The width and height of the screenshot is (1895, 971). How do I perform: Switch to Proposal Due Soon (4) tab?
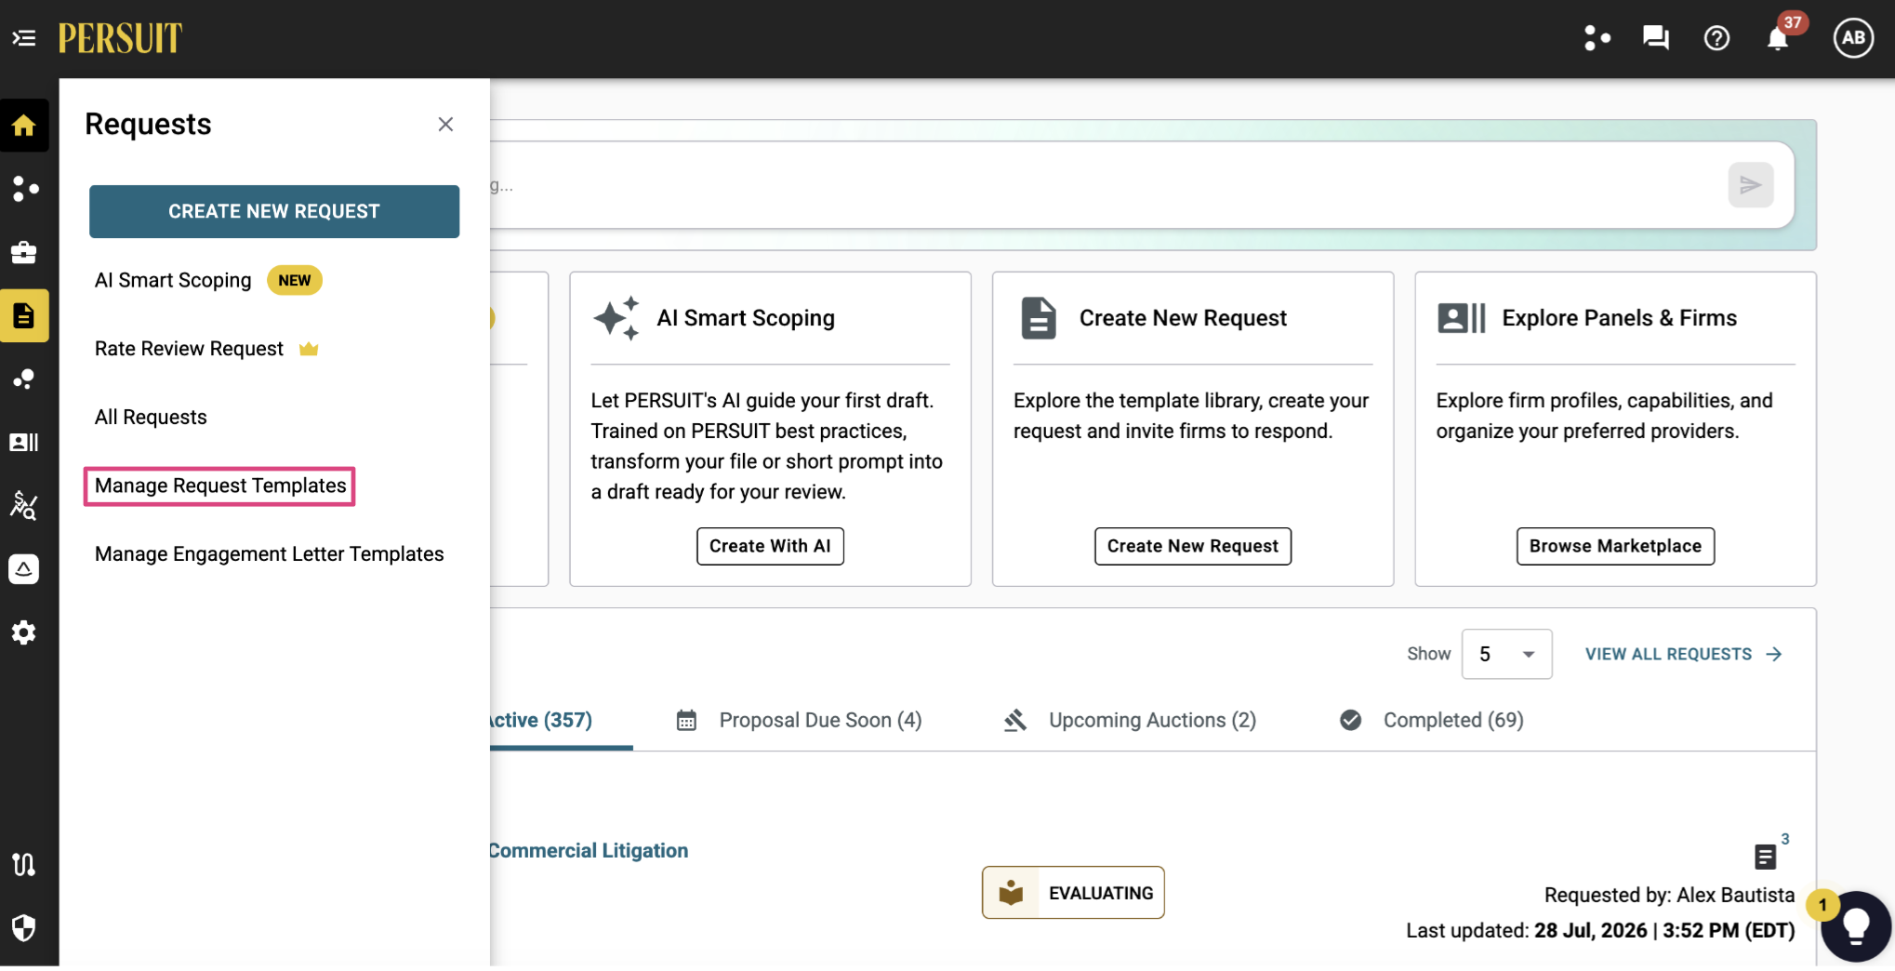coord(800,720)
